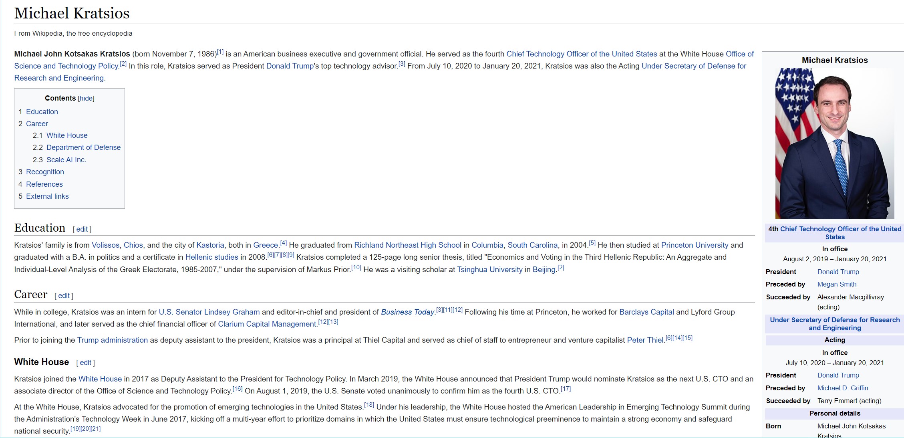Open Michael D. Griffin link
Image resolution: width=904 pixels, height=438 pixels.
[843, 388]
